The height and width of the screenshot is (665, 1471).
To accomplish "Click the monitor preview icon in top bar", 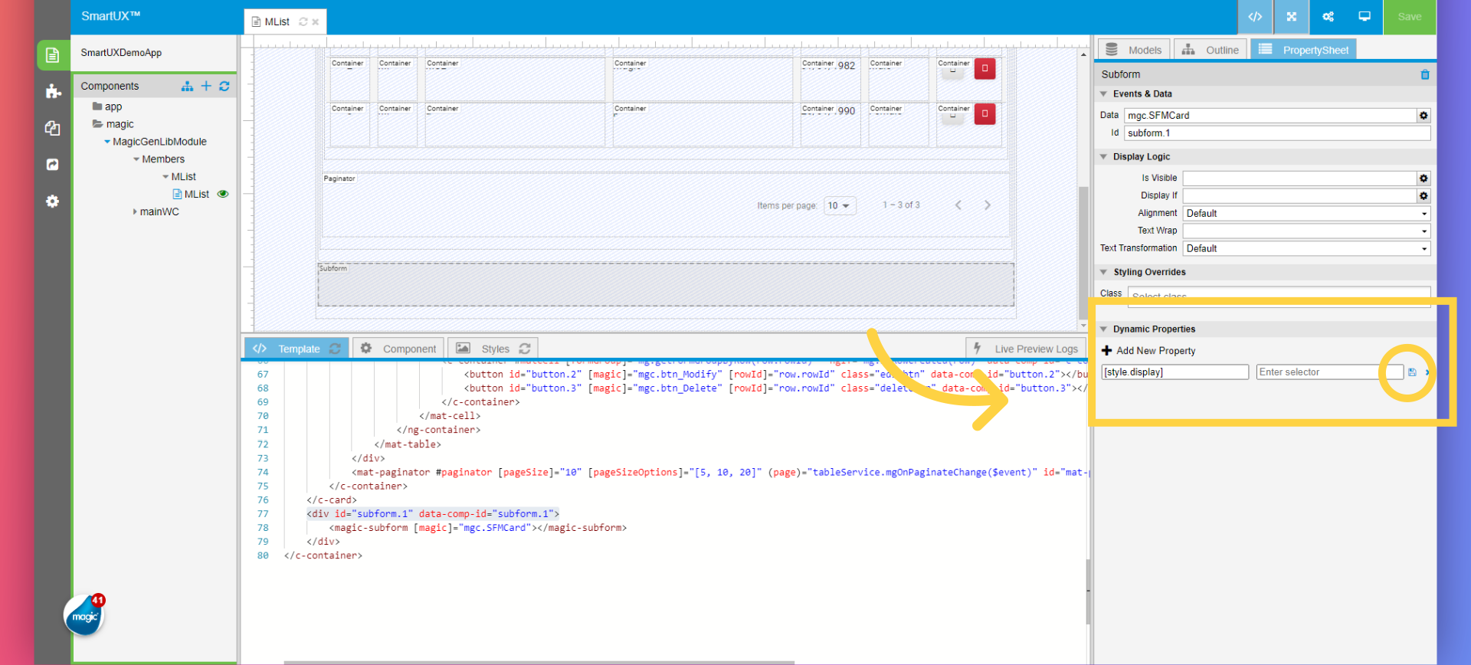I will coord(1365,17).
